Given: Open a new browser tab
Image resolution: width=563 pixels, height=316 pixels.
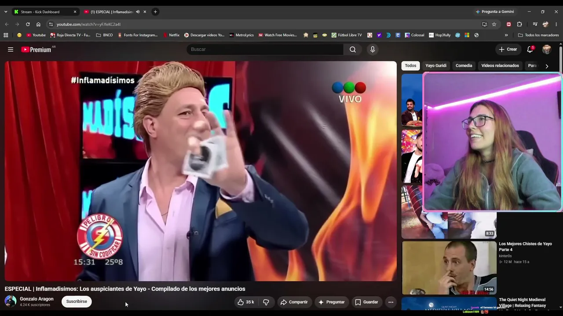Looking at the screenshot, I should coord(155,12).
